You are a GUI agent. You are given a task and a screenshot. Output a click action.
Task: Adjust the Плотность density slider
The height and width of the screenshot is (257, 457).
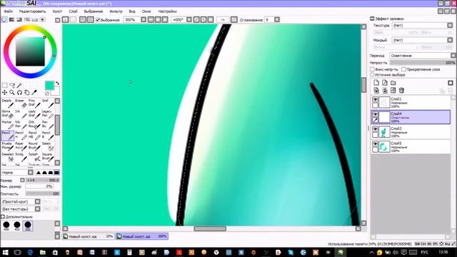(43, 193)
